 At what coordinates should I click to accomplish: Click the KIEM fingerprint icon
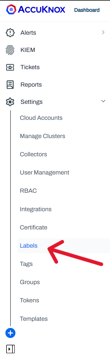[10, 50]
